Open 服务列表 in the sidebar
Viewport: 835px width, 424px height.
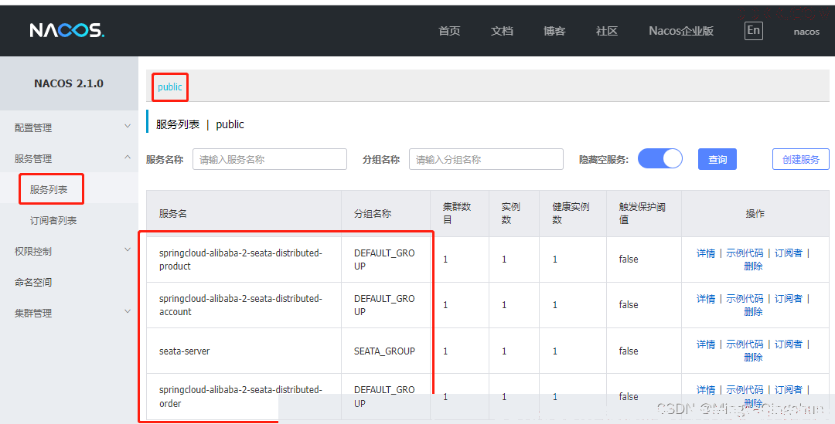click(x=49, y=189)
